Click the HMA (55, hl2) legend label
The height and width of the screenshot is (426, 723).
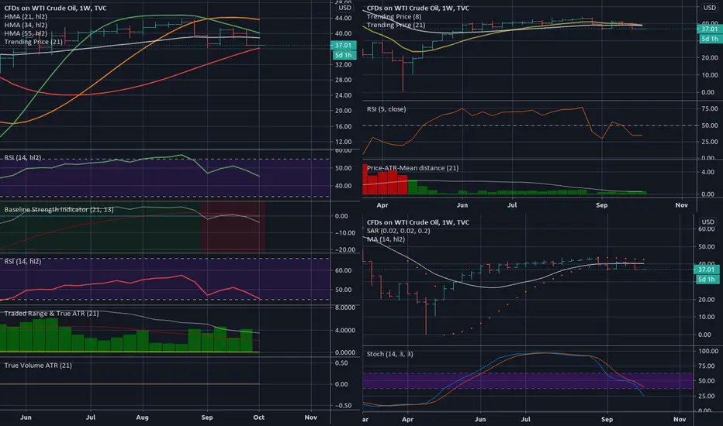pos(26,33)
